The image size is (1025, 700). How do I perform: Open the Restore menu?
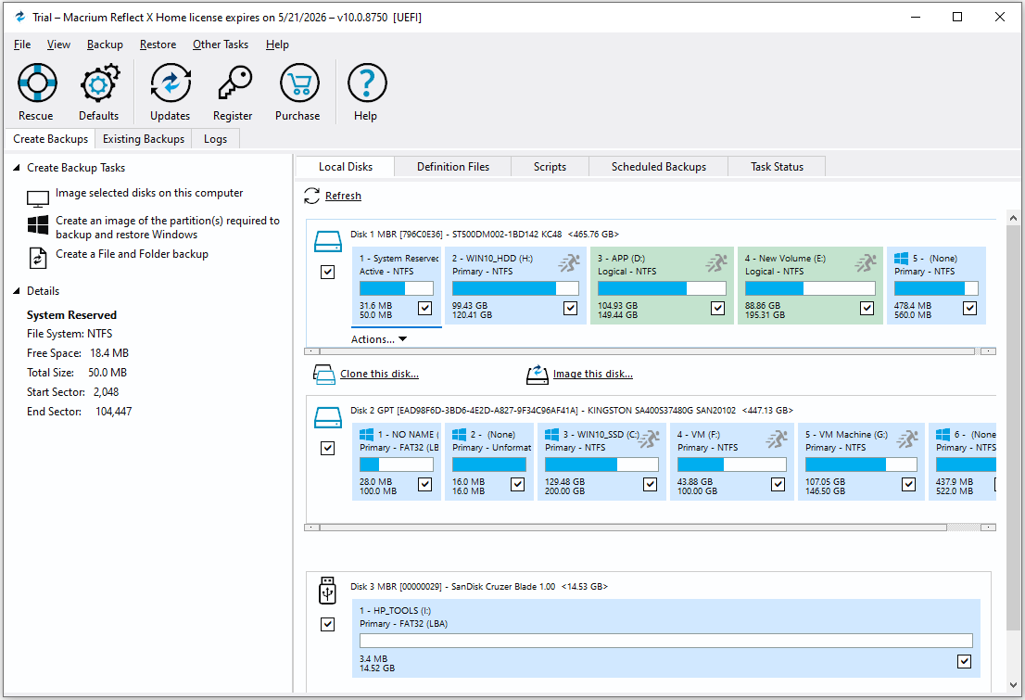[x=158, y=45]
